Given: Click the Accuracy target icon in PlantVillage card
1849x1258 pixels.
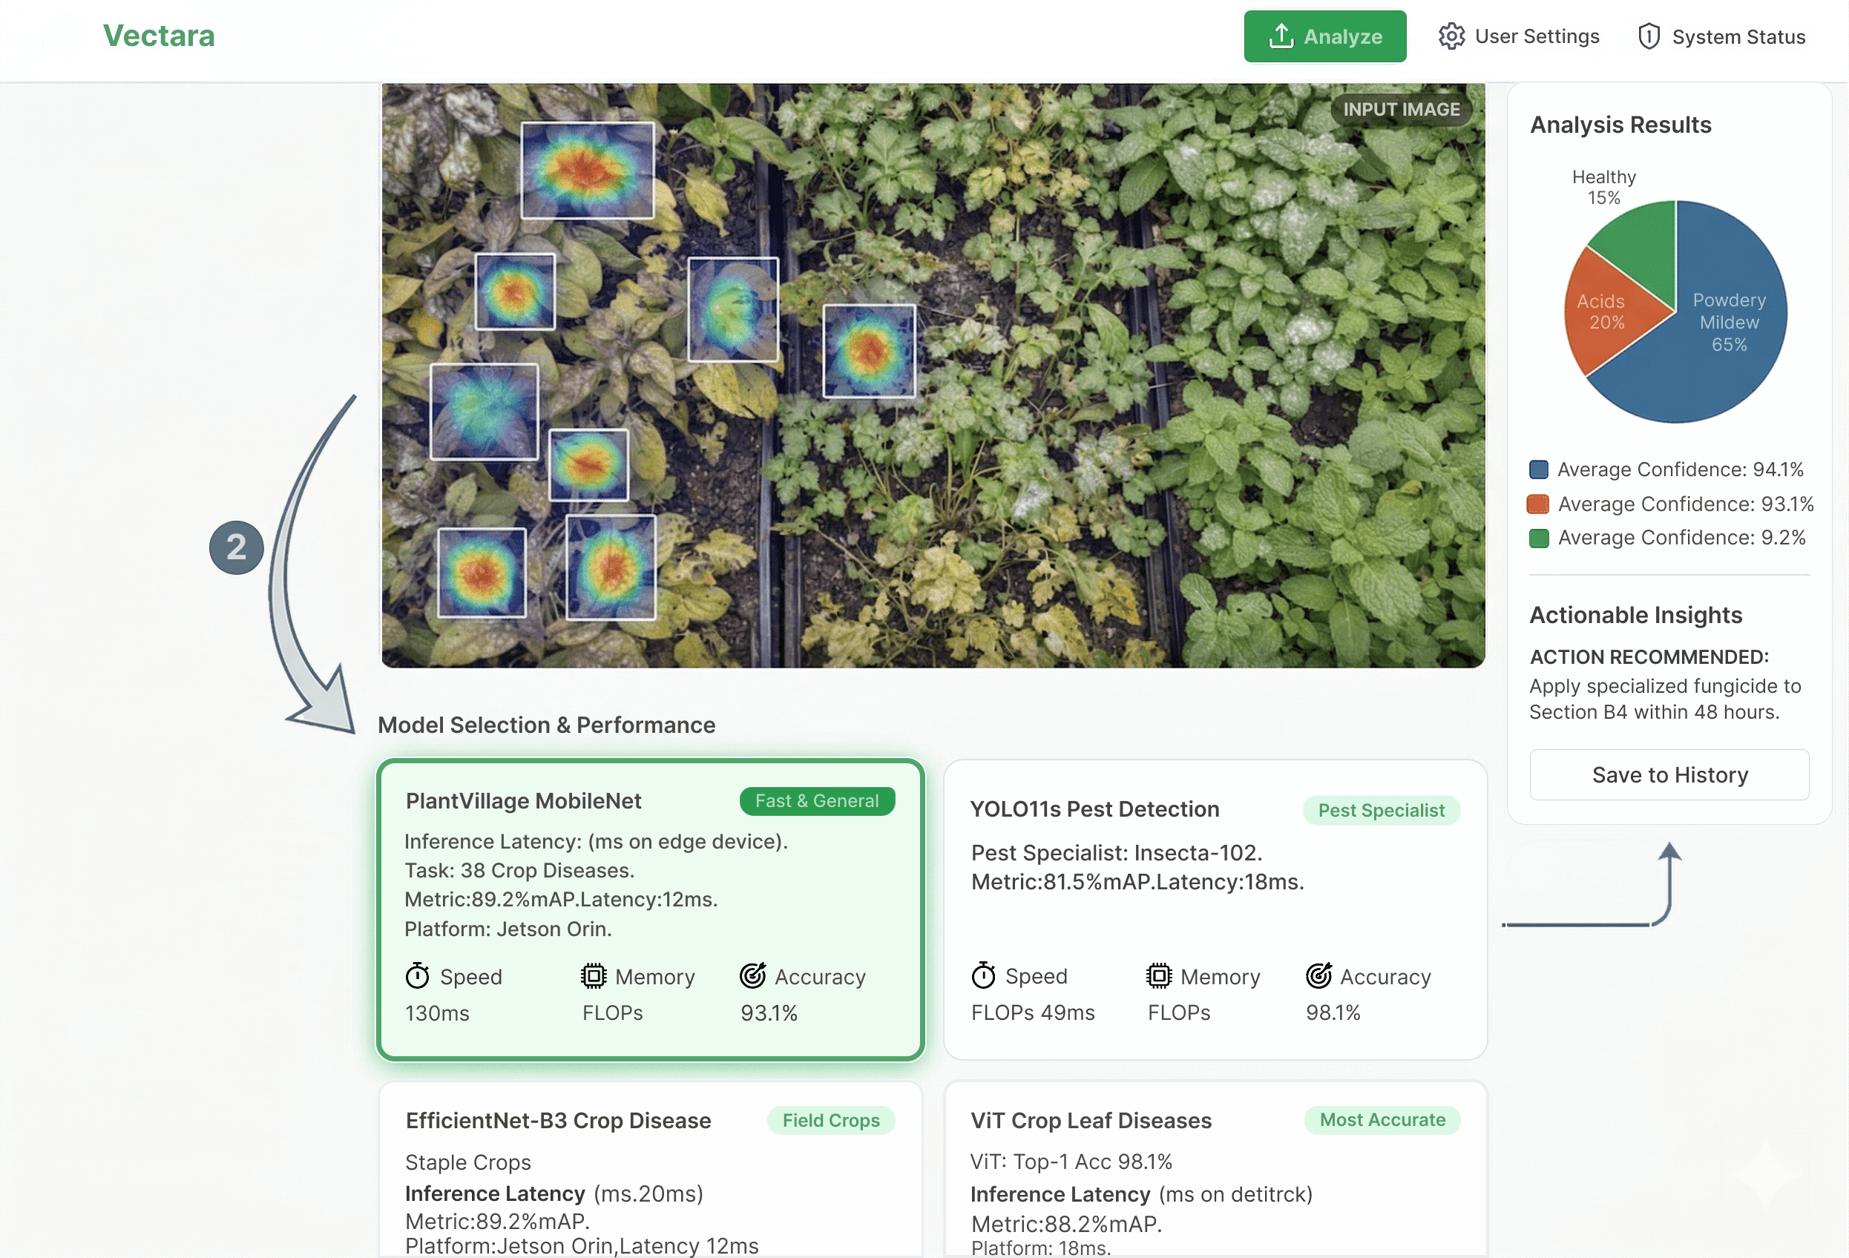Looking at the screenshot, I should (752, 975).
